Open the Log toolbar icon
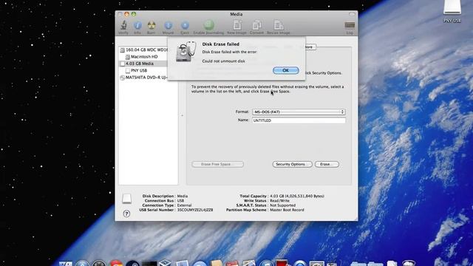 click(x=350, y=25)
